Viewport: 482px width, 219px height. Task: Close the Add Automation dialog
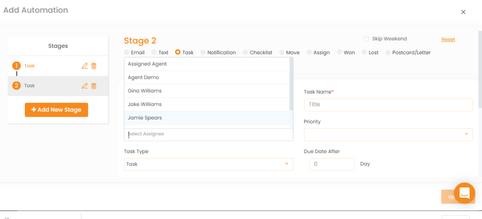tap(463, 12)
